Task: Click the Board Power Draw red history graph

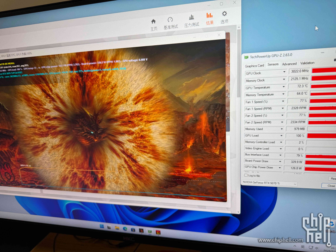Action: coord(321,163)
